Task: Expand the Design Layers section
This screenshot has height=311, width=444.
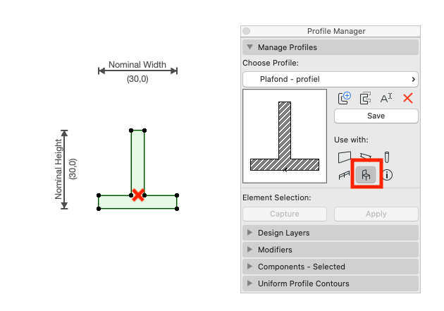Action: (330, 233)
